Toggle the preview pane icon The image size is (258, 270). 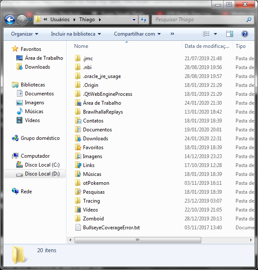229,34
